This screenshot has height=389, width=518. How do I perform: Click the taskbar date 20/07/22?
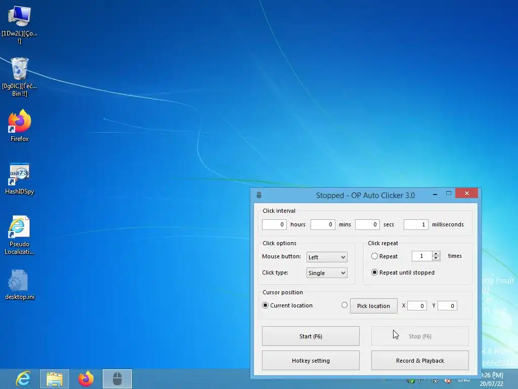492,384
